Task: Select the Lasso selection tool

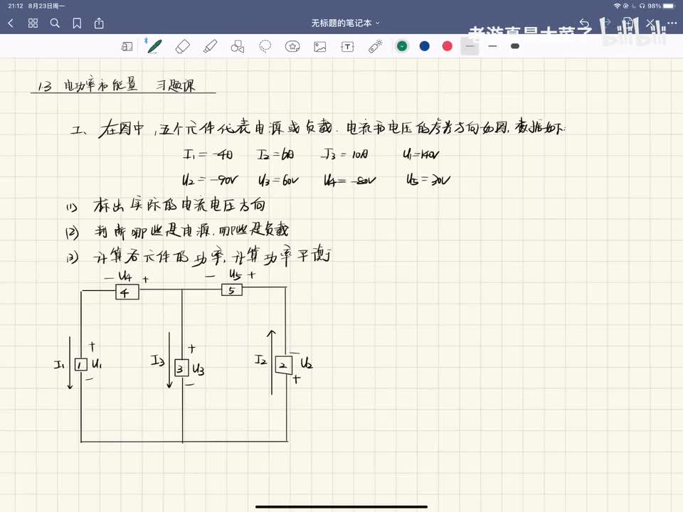Action: click(265, 47)
